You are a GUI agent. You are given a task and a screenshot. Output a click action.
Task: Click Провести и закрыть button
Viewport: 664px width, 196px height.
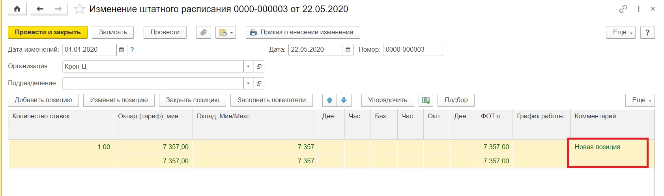(48, 32)
